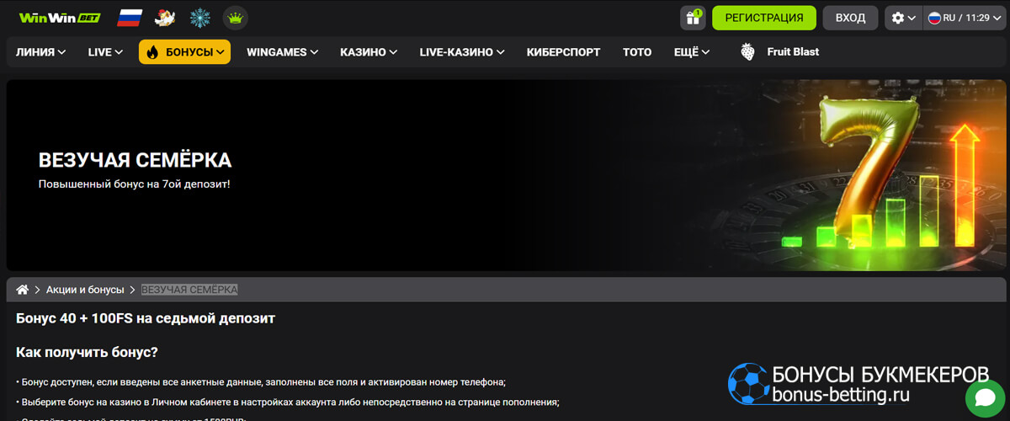Select the ТОТО menu item
The height and width of the screenshot is (421, 1010).
click(x=637, y=52)
